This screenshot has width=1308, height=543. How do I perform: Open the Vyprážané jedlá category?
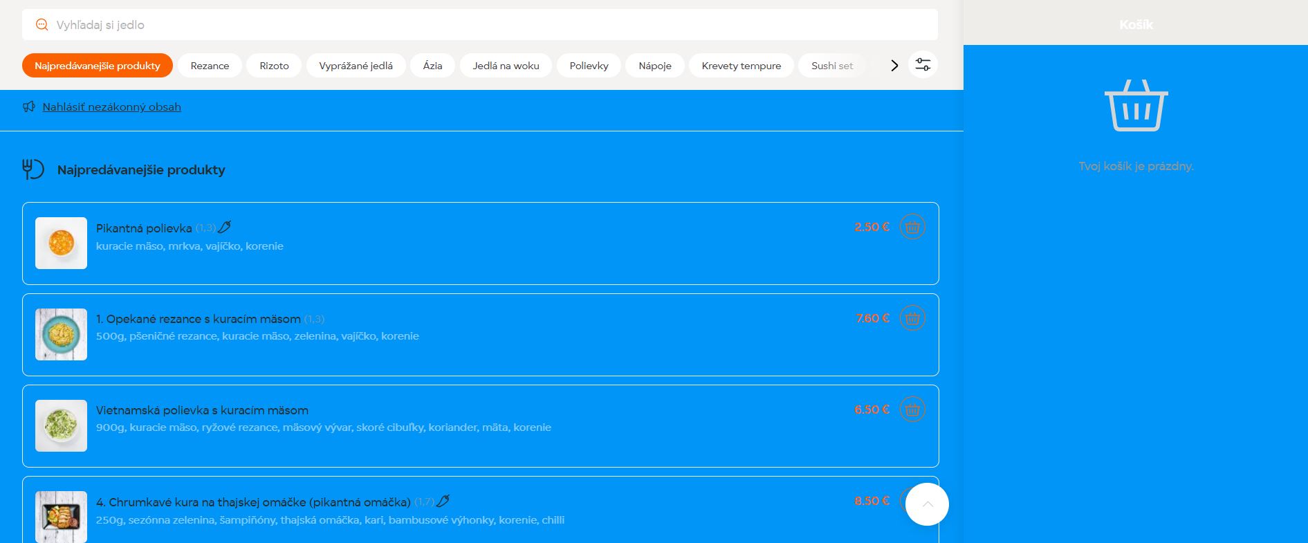pyautogui.click(x=356, y=66)
